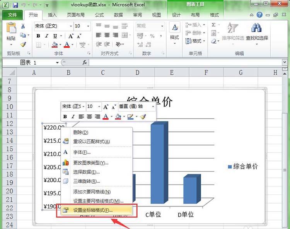Open 查找和选择 binoculars icon
The height and width of the screenshot is (229, 290).
click(256, 28)
